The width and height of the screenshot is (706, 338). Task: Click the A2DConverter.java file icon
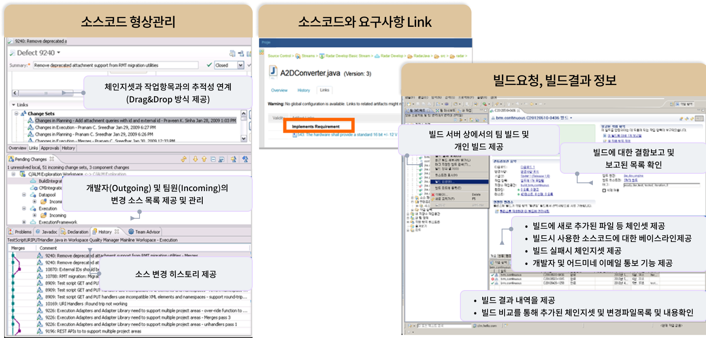click(x=273, y=71)
